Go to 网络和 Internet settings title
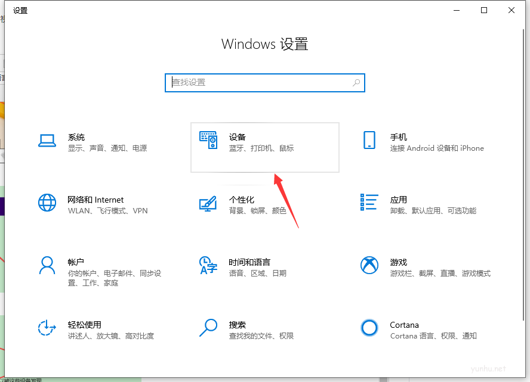The width and height of the screenshot is (530, 382). [x=95, y=200]
